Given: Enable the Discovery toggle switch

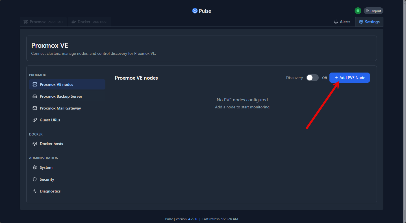Looking at the screenshot, I should click(x=312, y=78).
